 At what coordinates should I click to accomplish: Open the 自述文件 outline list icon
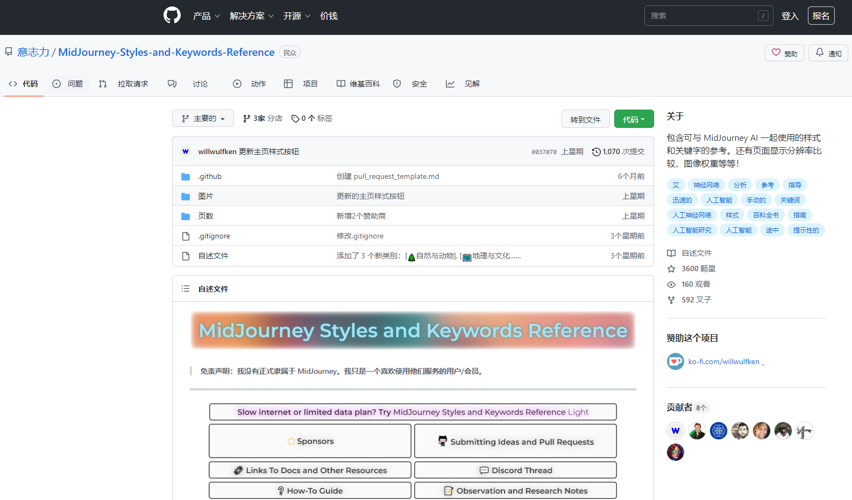(x=186, y=289)
